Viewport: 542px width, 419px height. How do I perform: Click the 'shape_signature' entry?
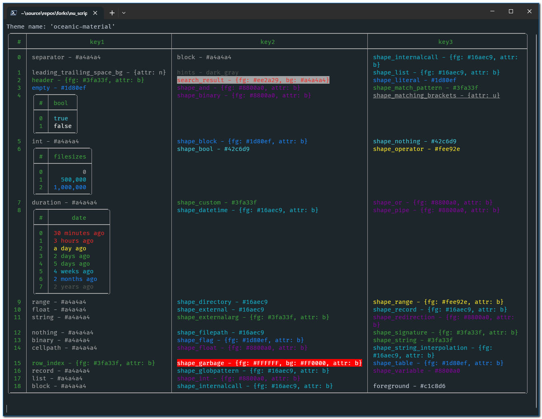click(446, 332)
